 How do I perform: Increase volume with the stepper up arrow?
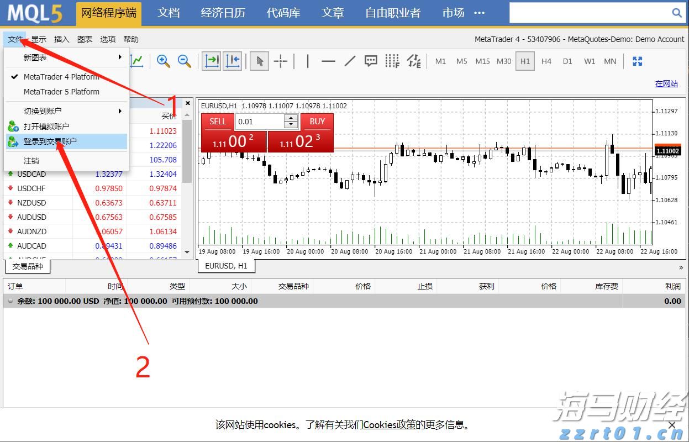point(291,118)
